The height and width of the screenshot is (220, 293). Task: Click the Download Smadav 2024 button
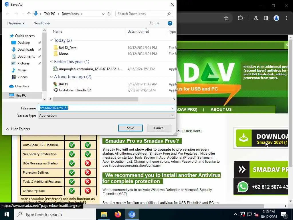click(262, 138)
